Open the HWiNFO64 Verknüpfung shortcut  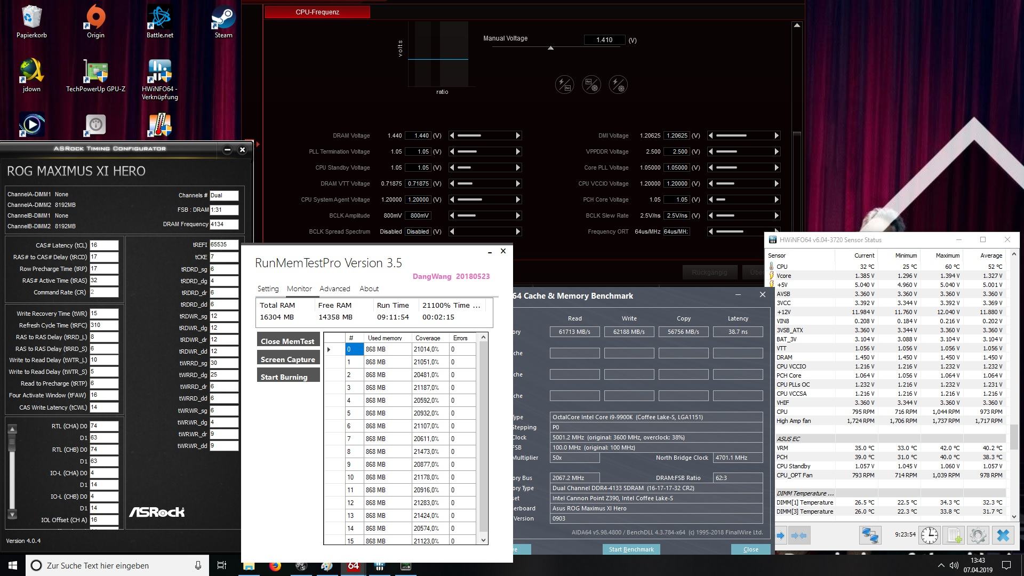pyautogui.click(x=159, y=79)
